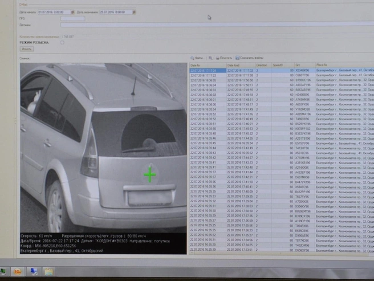Select Date load cell 22.07.2016 17:42:21
The height and width of the screenshot is (281, 374).
(x=241, y=177)
